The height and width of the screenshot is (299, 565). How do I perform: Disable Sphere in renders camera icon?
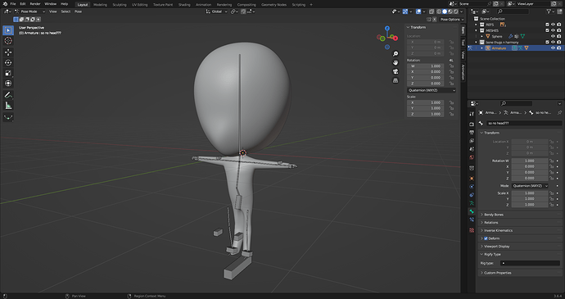(559, 36)
